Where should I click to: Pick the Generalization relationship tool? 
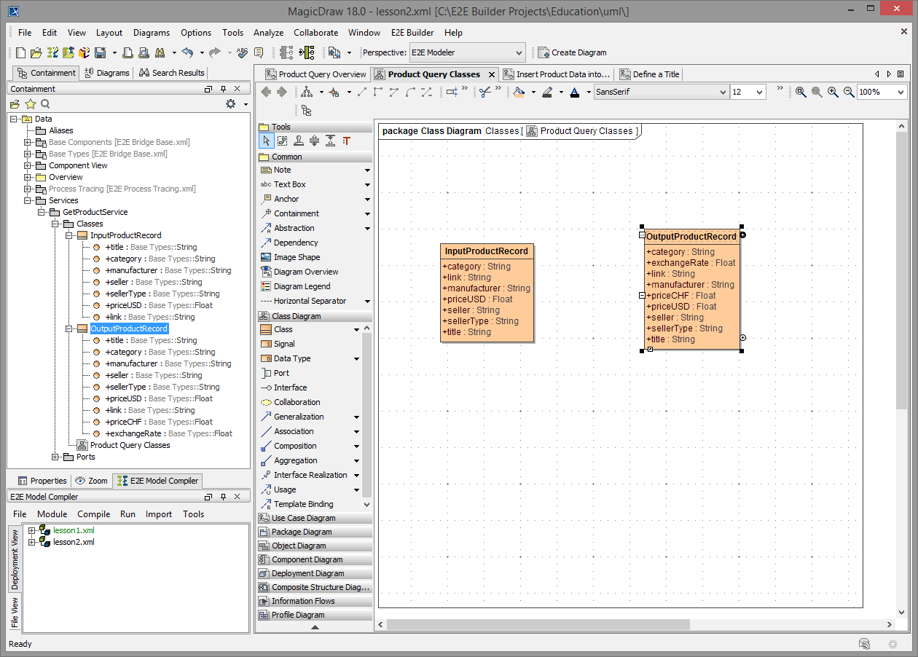[298, 417]
